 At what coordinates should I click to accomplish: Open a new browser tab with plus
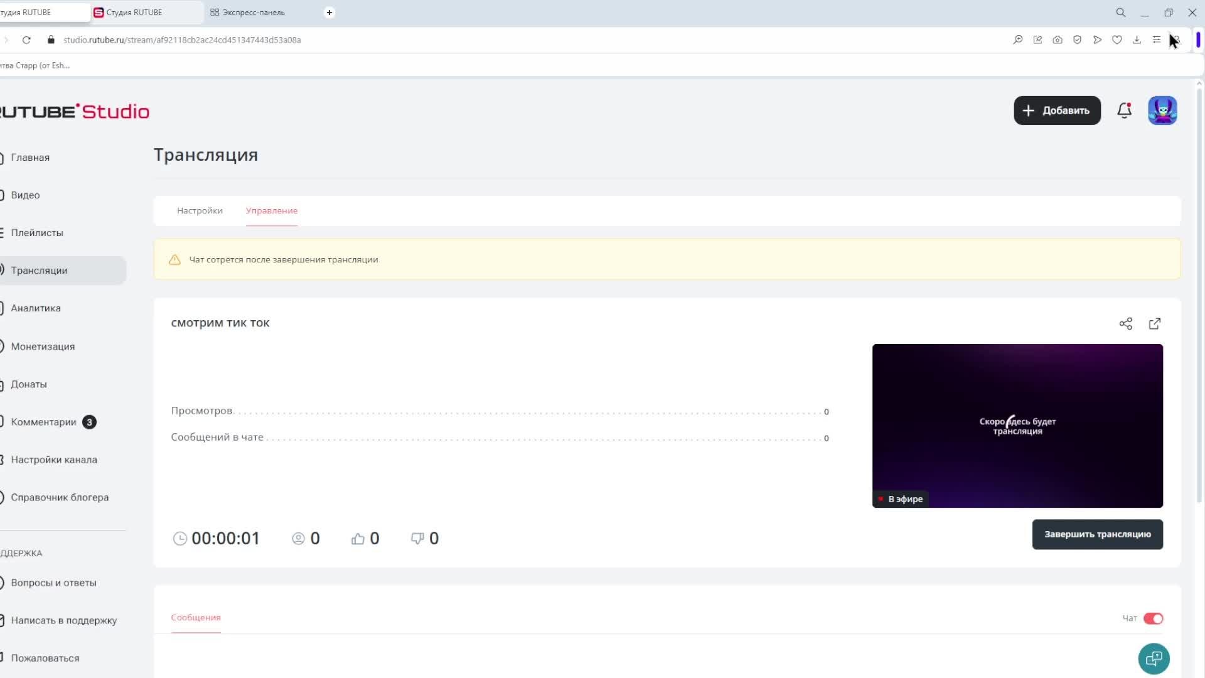tap(329, 13)
